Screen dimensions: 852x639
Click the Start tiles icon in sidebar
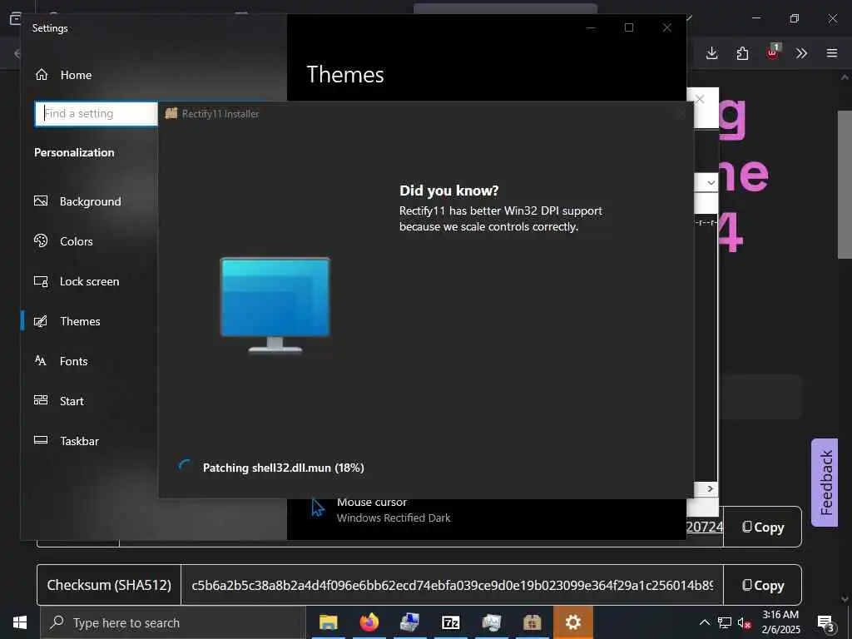41,400
